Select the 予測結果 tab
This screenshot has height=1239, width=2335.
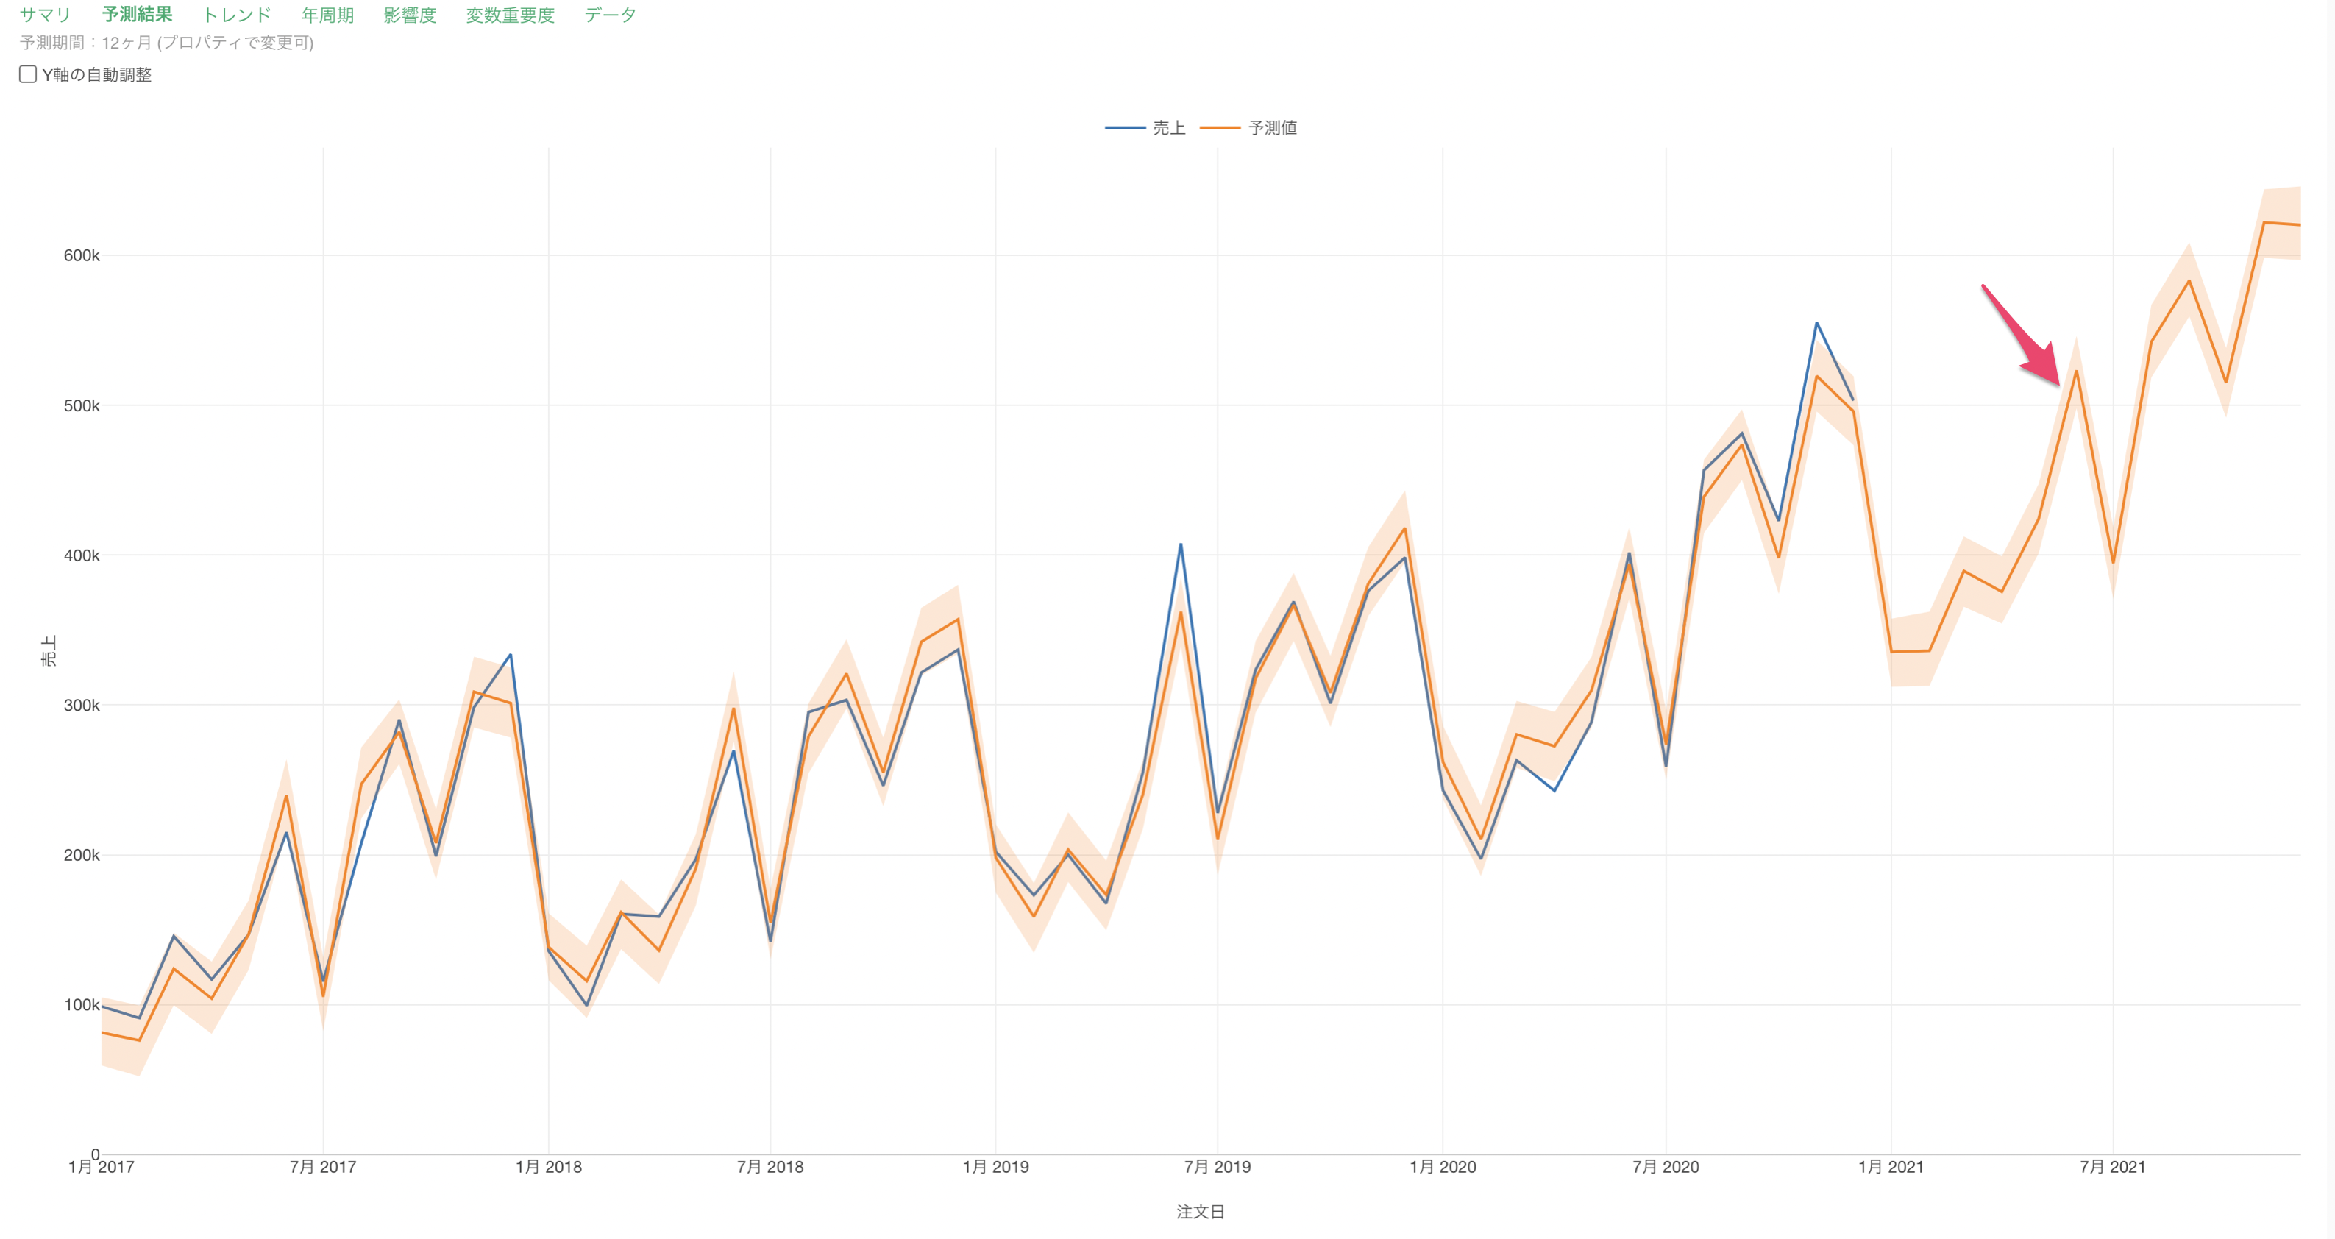point(137,15)
